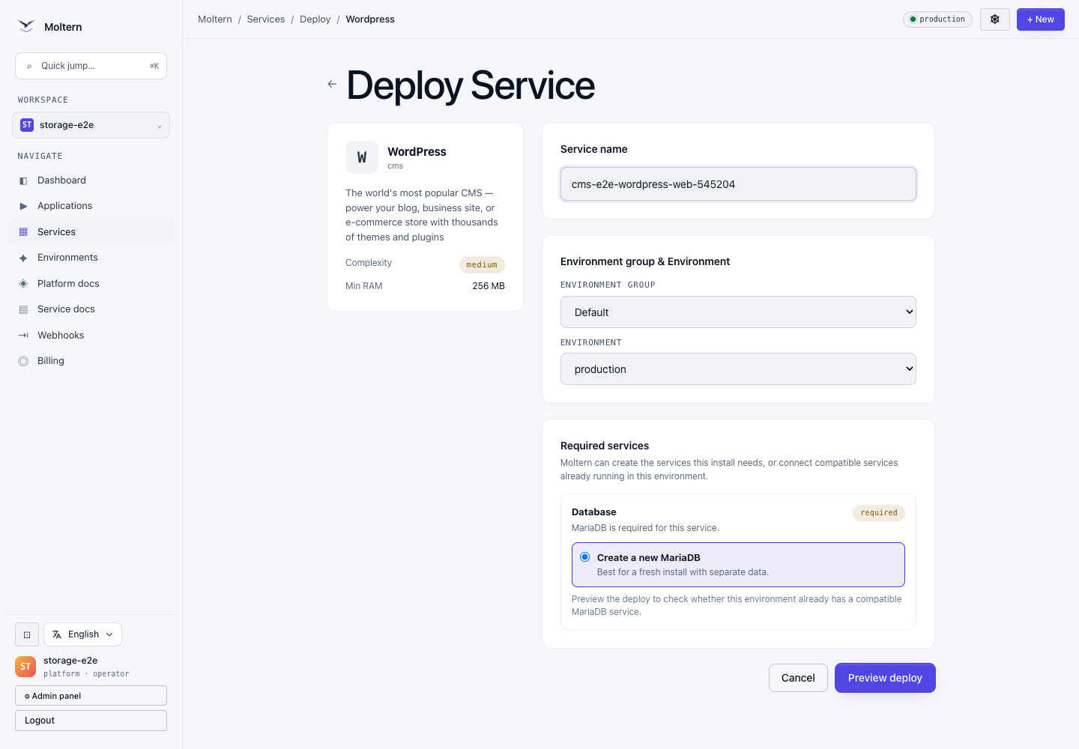Open Billing in sidebar
The height and width of the screenshot is (749, 1079).
91,361
